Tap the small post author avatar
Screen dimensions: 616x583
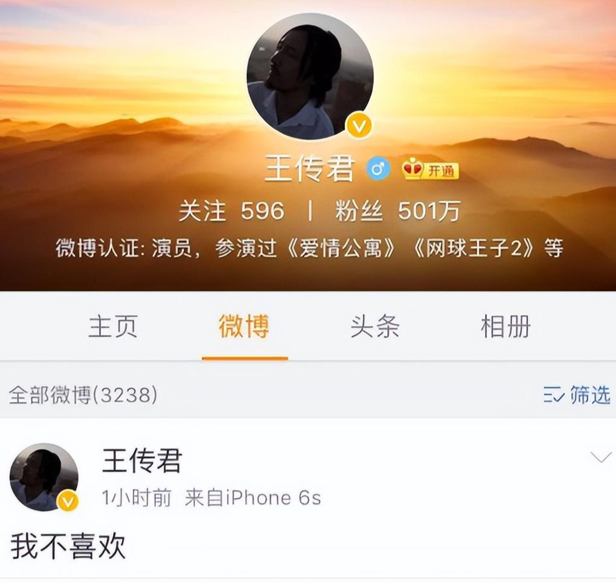44,477
